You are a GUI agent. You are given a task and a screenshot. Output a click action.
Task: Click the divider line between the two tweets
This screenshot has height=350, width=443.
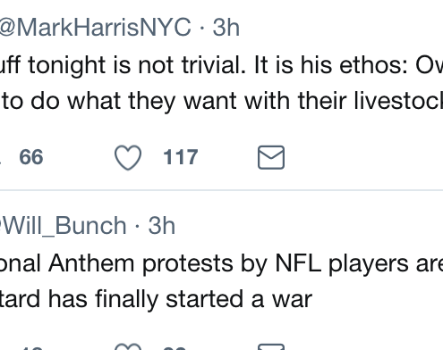[x=221, y=189]
